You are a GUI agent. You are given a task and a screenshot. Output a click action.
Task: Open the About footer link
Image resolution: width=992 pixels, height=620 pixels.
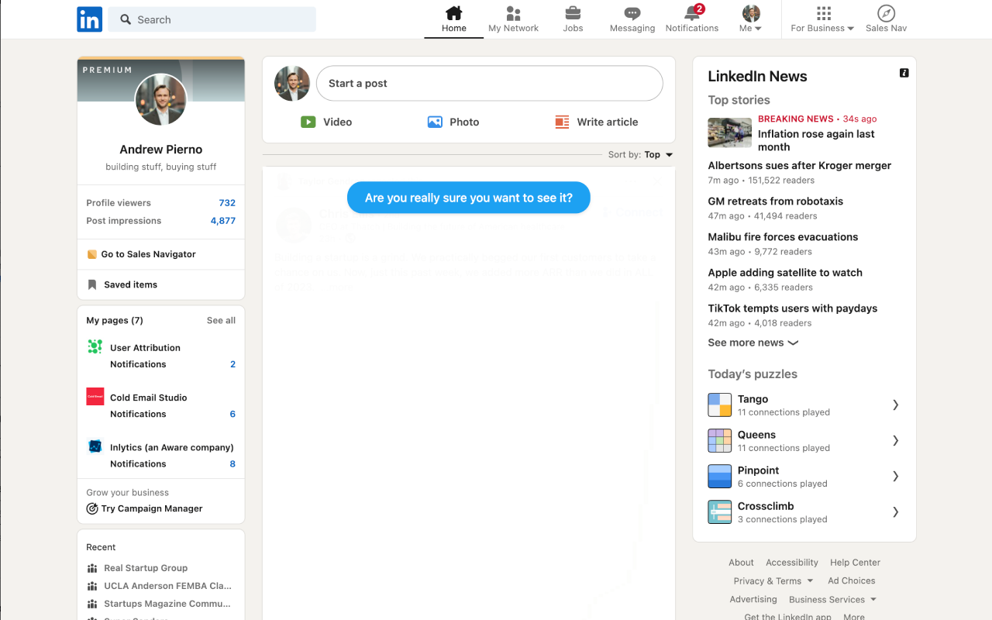741,563
